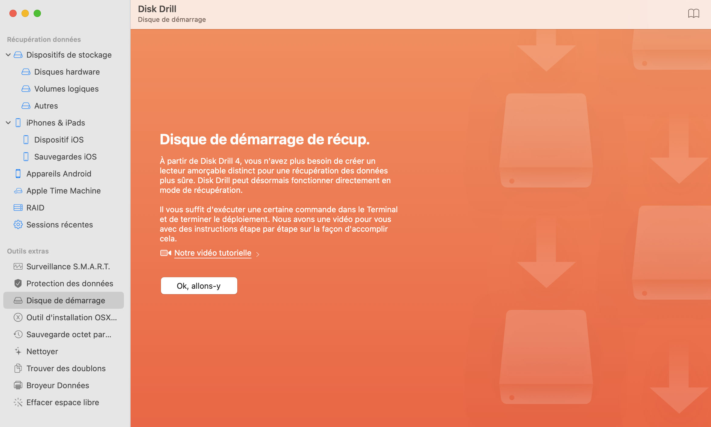This screenshot has height=427, width=711.
Task: Select Nettoyer tool in sidebar
Action: 42,351
